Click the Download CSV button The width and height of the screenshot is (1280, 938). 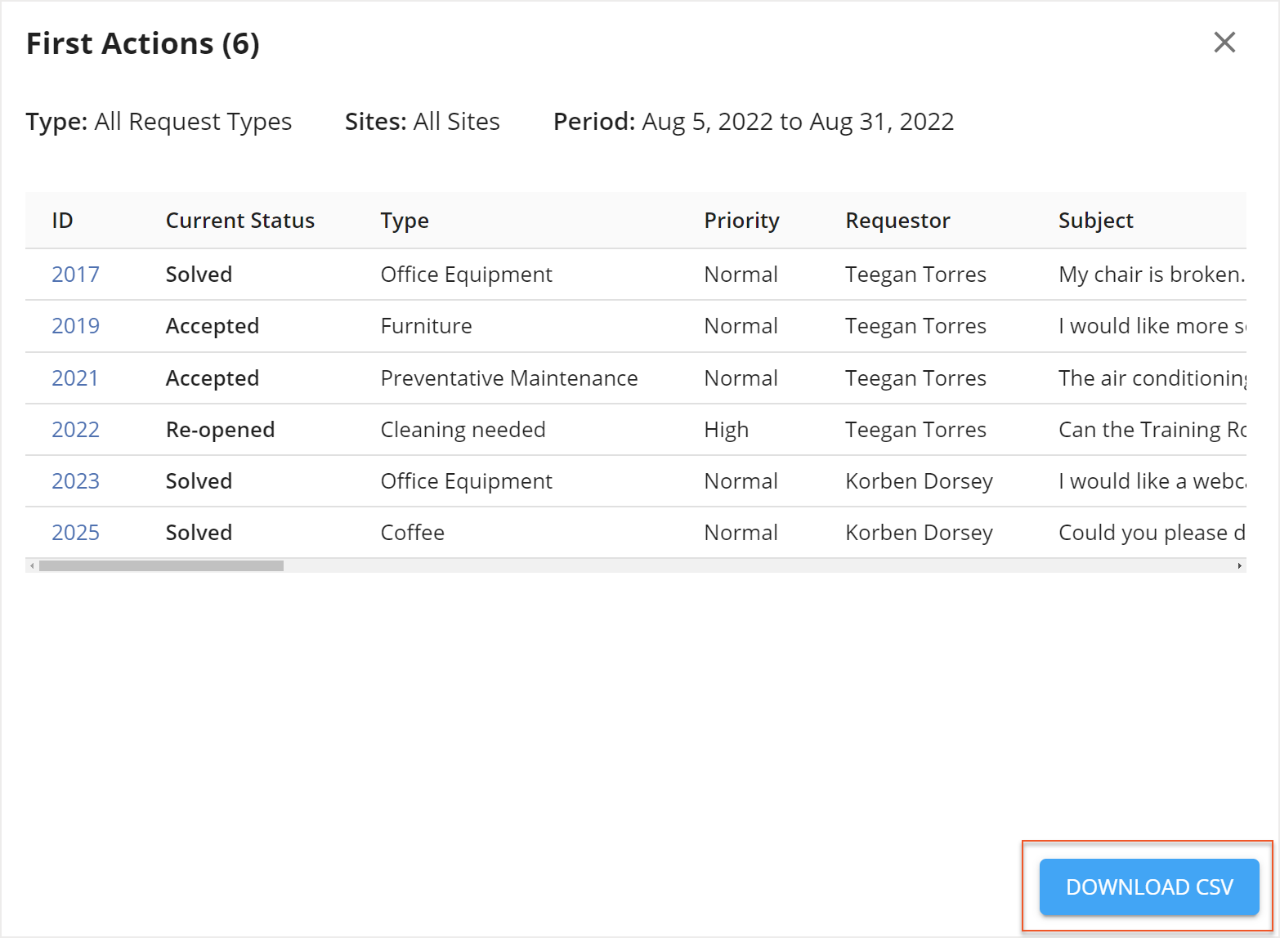point(1148,887)
